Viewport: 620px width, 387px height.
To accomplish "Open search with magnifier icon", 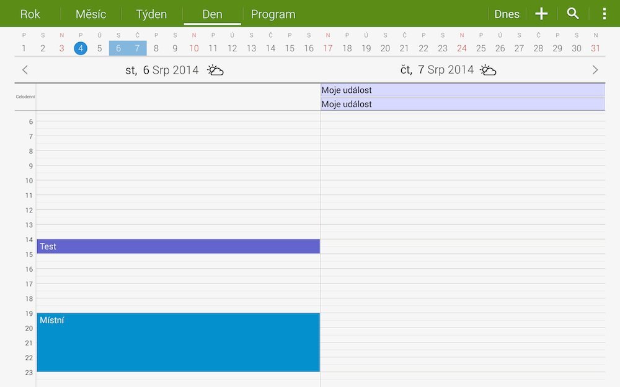I will click(573, 14).
